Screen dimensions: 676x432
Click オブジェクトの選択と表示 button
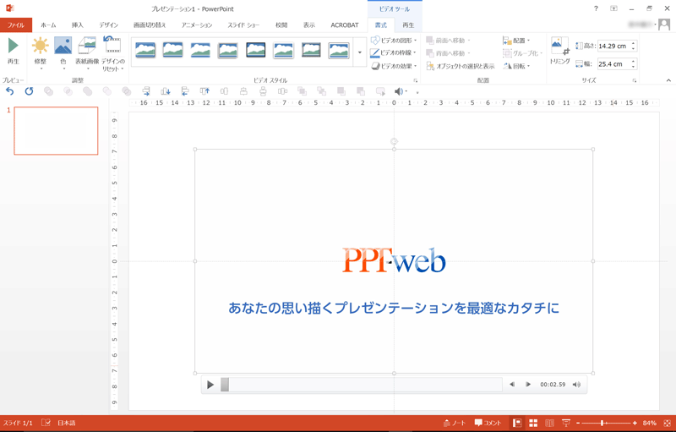point(461,66)
